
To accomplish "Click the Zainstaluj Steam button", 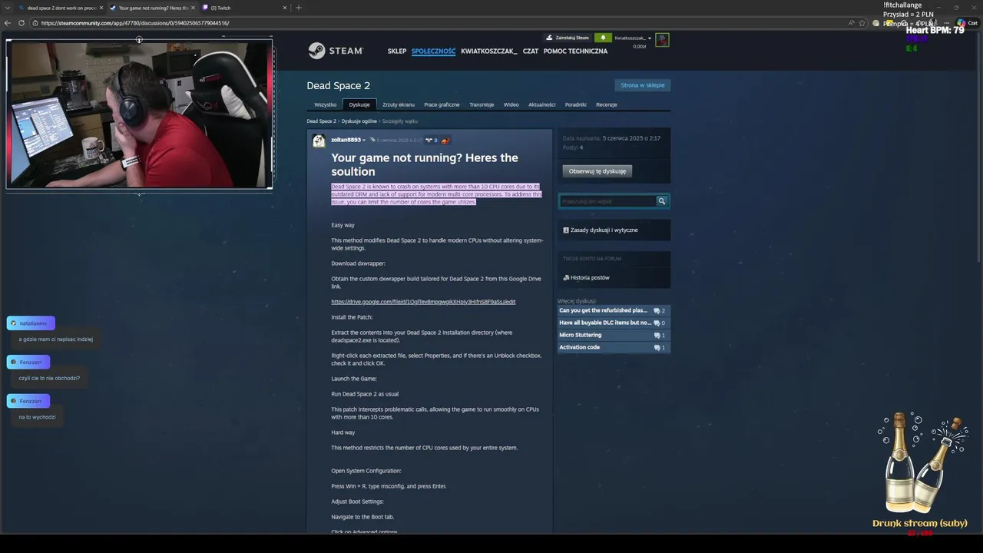I will coord(567,38).
